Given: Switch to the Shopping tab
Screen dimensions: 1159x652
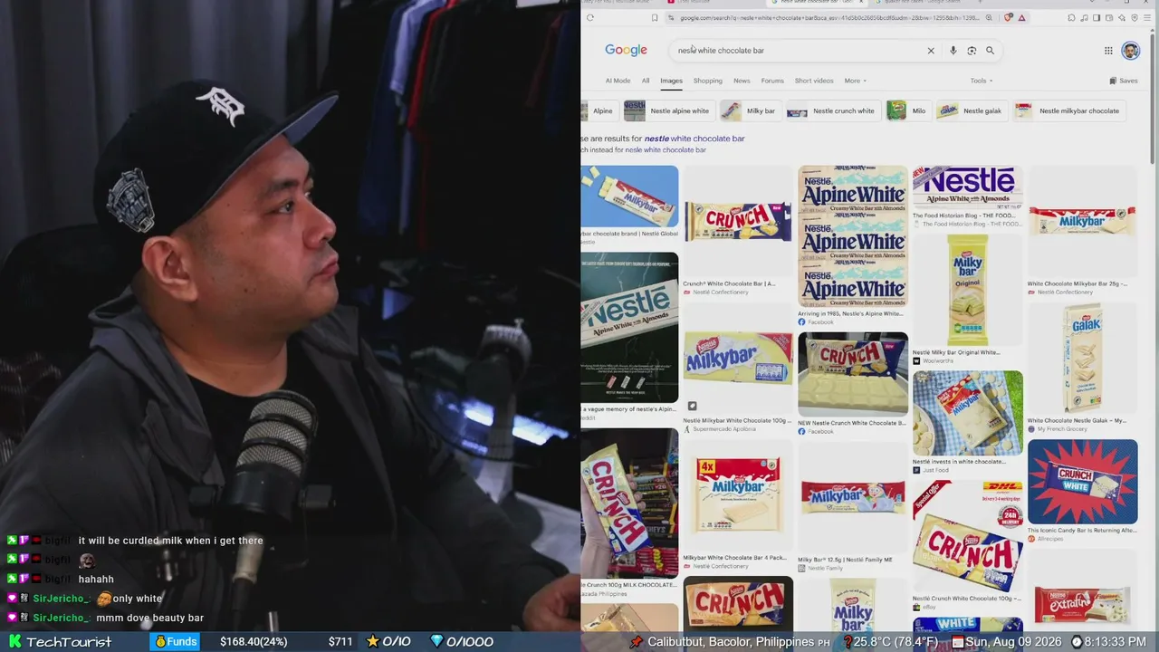Looking at the screenshot, I should [x=708, y=81].
